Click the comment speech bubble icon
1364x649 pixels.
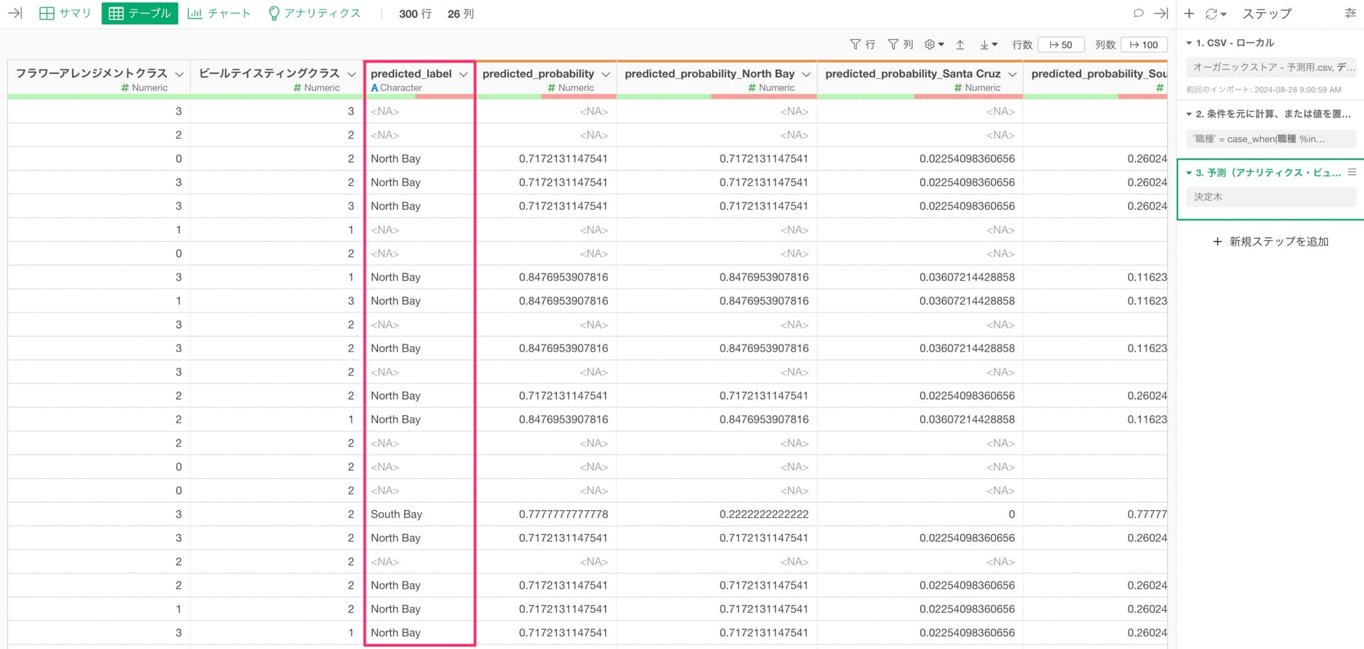[x=1138, y=13]
